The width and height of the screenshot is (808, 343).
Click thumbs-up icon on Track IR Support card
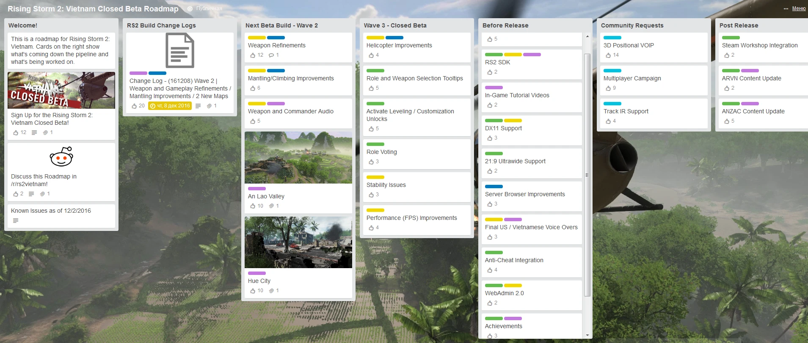click(x=608, y=121)
